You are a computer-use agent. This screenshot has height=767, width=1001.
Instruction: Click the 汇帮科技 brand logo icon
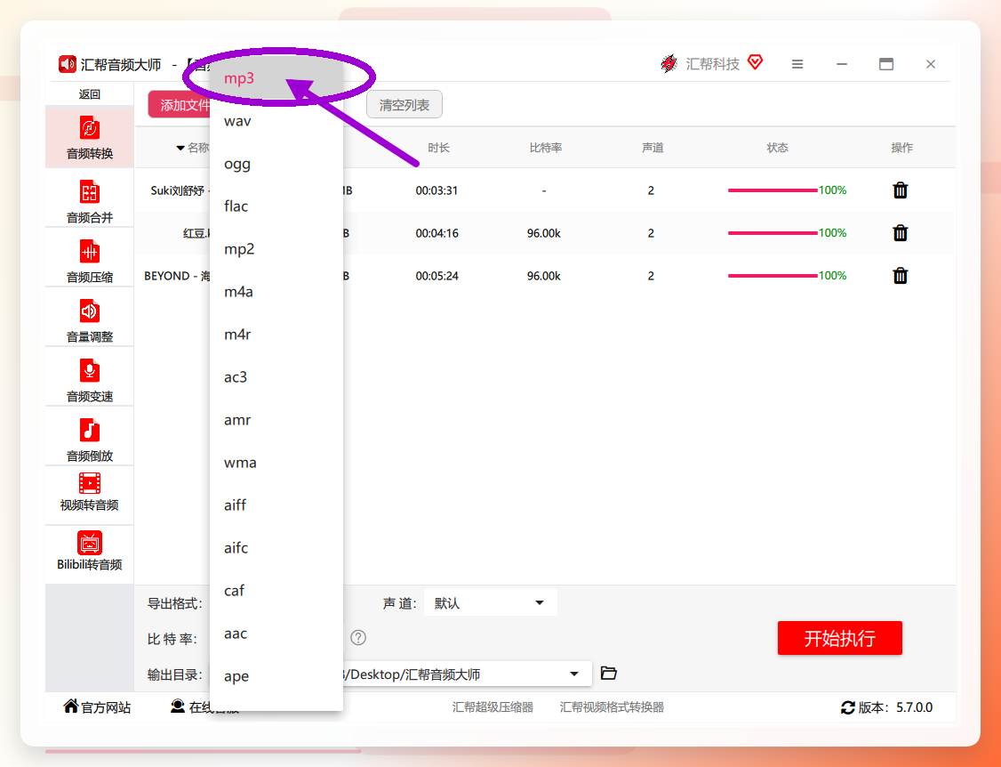point(669,63)
